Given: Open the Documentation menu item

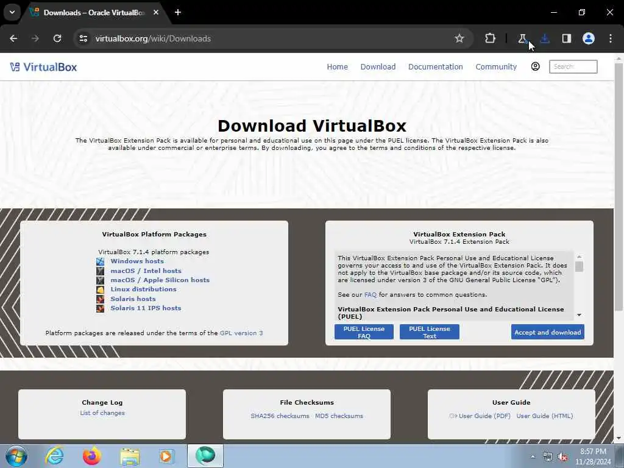Looking at the screenshot, I should (x=435, y=67).
